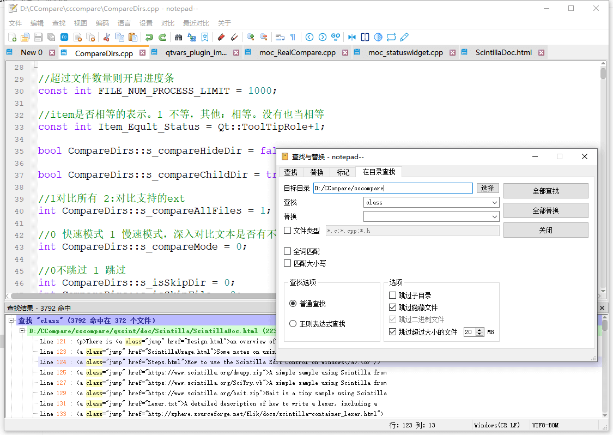Screen dimensions: 613x435
Task: Click the 选择 directory button
Action: [487, 188]
